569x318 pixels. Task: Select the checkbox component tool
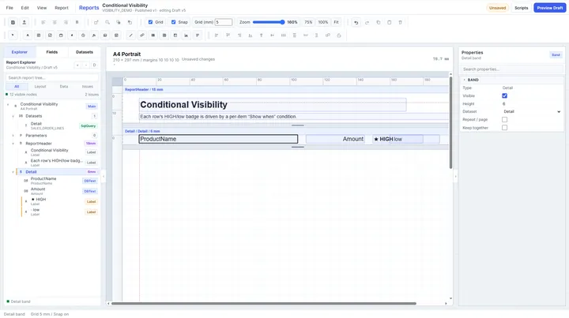click(x=50, y=36)
